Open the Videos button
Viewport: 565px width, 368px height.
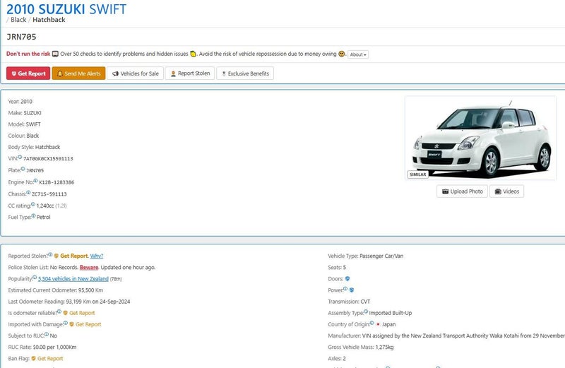point(506,191)
